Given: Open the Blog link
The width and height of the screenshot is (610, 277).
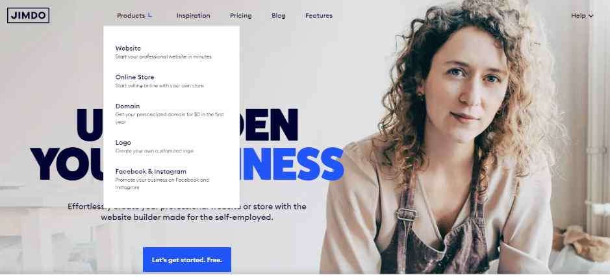Looking at the screenshot, I should click(279, 16).
